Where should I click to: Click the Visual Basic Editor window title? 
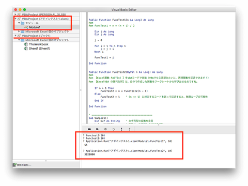[124, 10]
